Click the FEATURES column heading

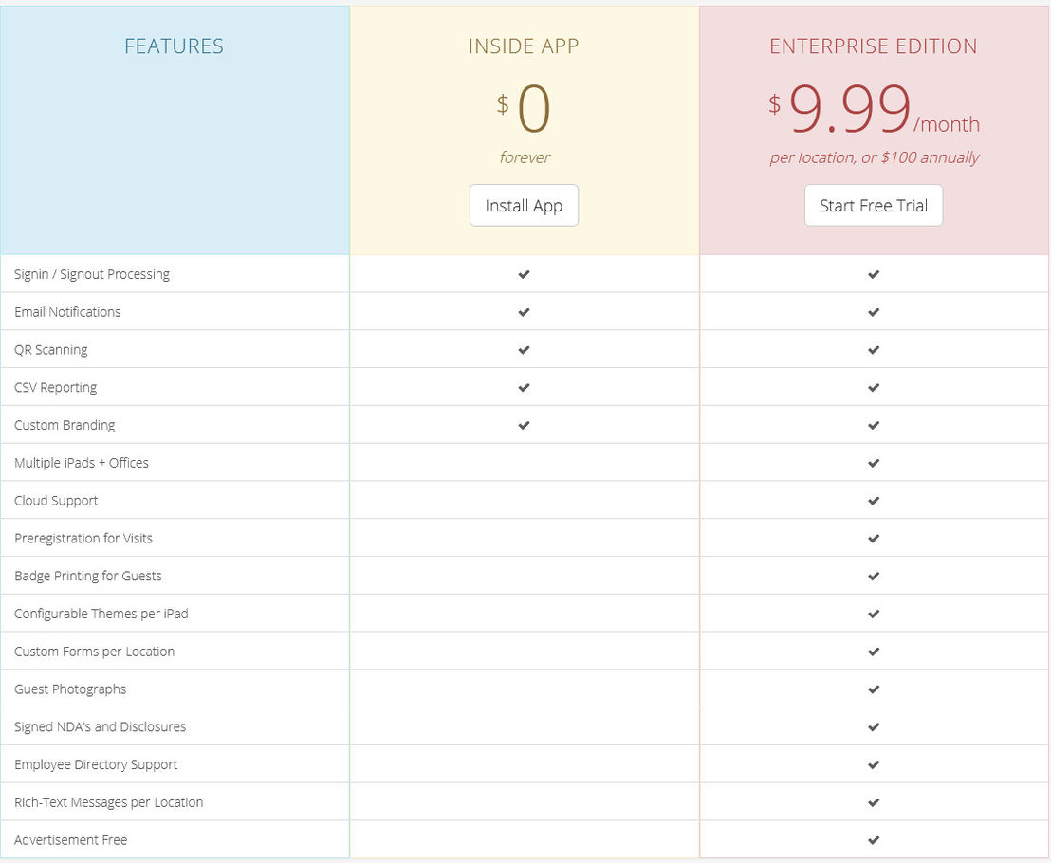point(175,46)
